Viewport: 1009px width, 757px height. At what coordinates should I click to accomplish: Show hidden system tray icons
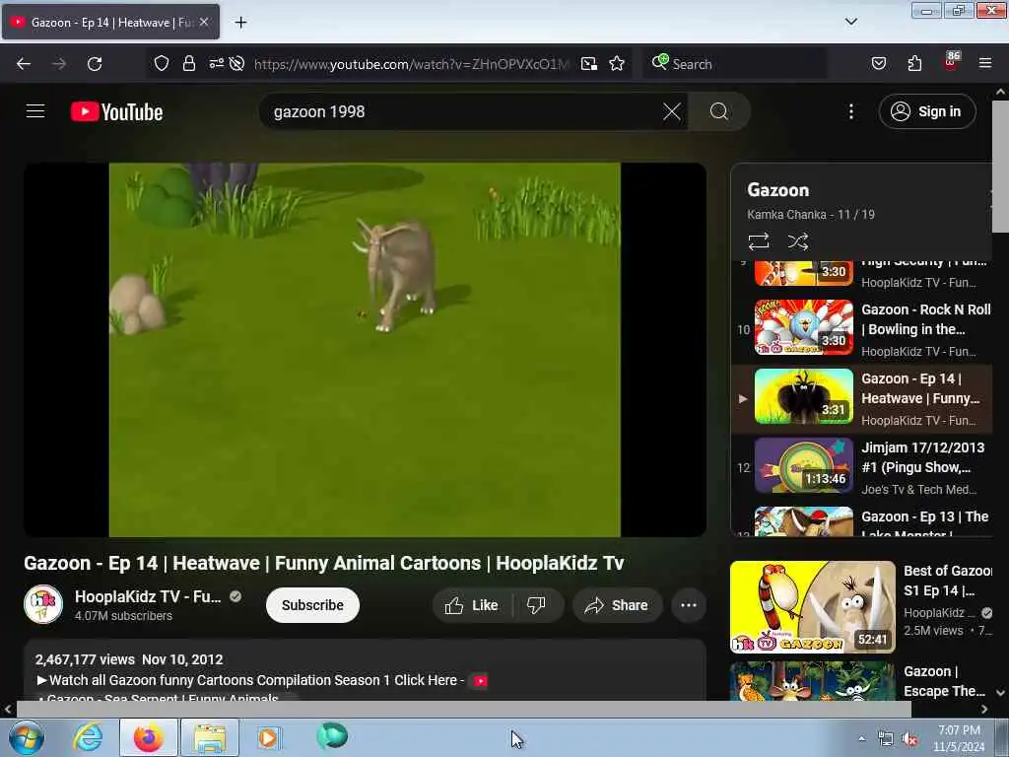click(x=861, y=738)
